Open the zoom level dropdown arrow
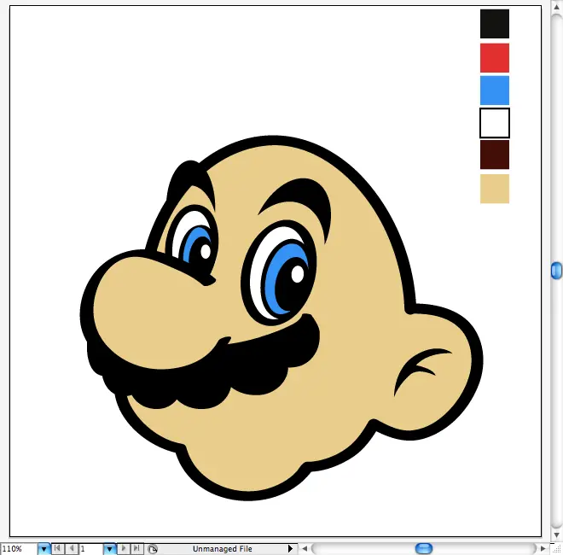Viewport: 563px width, 555px height. coord(44,549)
